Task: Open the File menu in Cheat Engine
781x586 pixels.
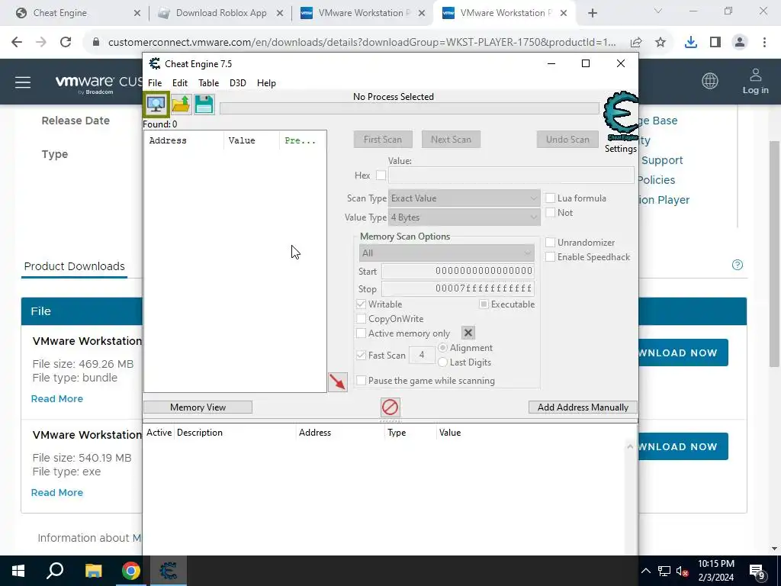Action: point(155,82)
